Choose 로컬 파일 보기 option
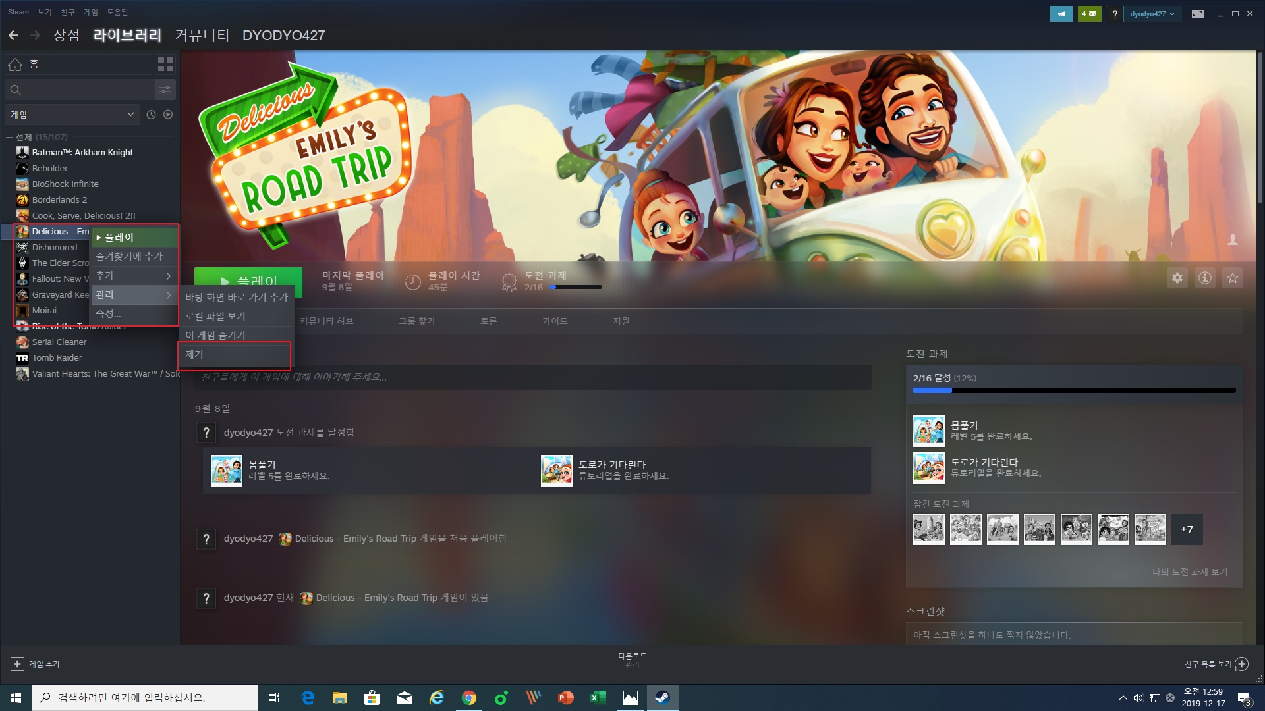This screenshot has width=1265, height=711. pos(237,316)
